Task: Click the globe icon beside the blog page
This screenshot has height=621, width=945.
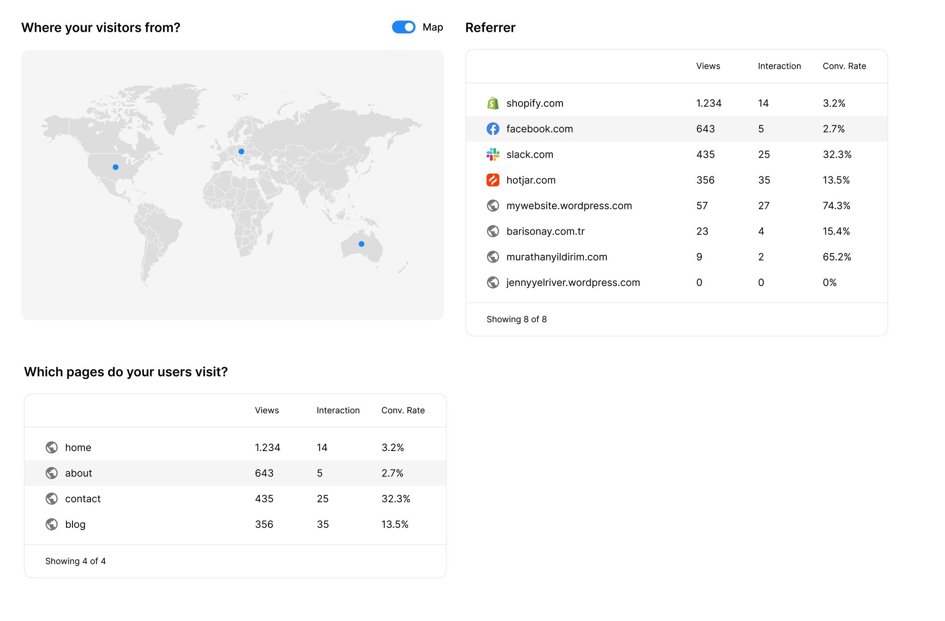Action: click(52, 524)
